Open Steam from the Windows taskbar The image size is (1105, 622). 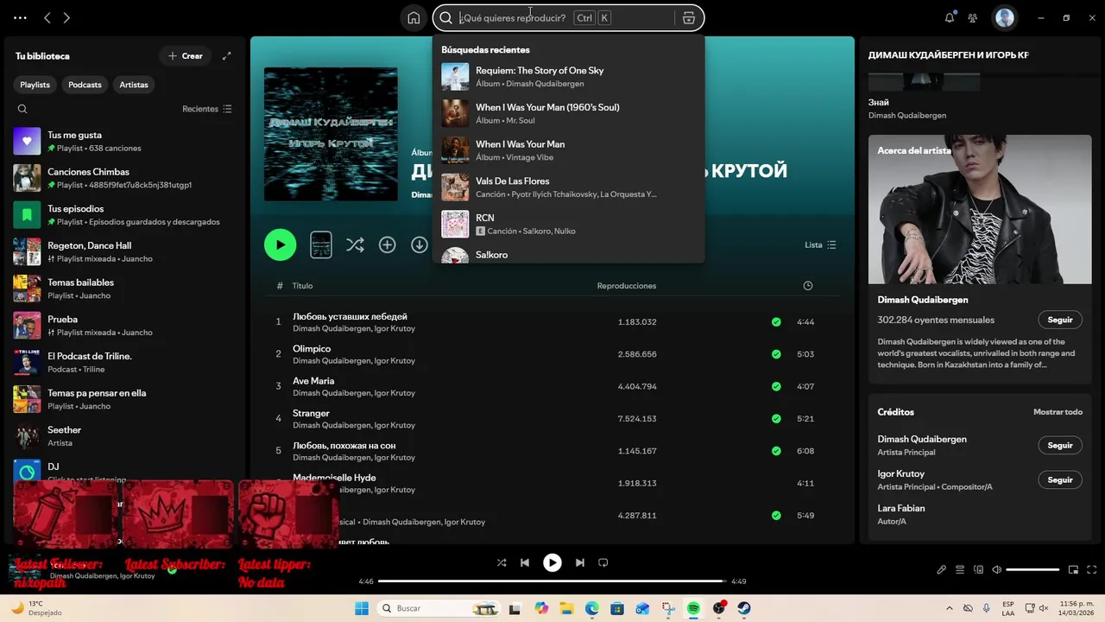(x=744, y=608)
